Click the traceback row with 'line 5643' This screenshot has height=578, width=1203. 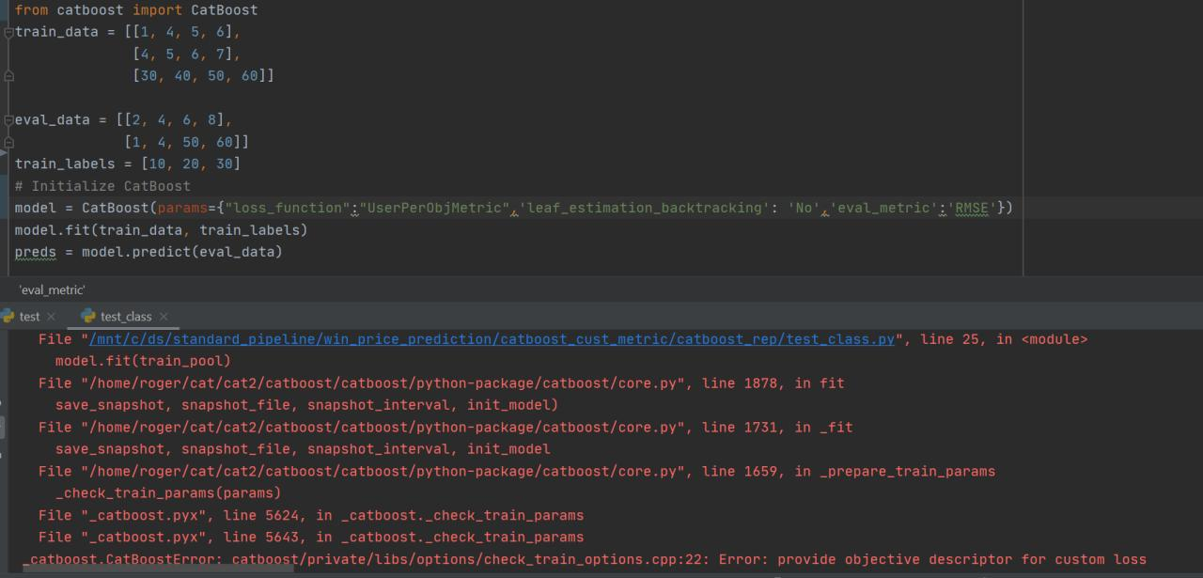click(311, 538)
